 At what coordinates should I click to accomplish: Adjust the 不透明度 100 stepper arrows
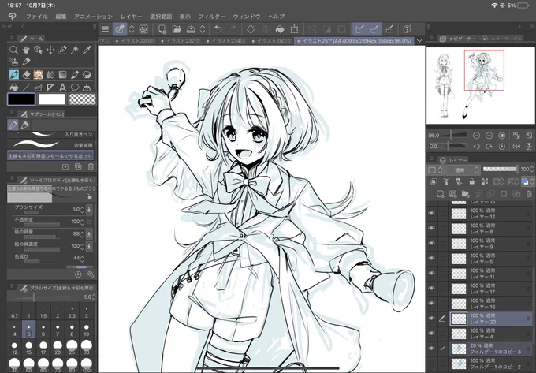82,222
